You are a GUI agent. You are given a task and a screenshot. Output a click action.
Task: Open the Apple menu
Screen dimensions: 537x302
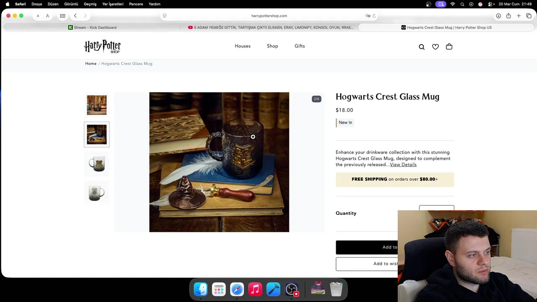7,4
